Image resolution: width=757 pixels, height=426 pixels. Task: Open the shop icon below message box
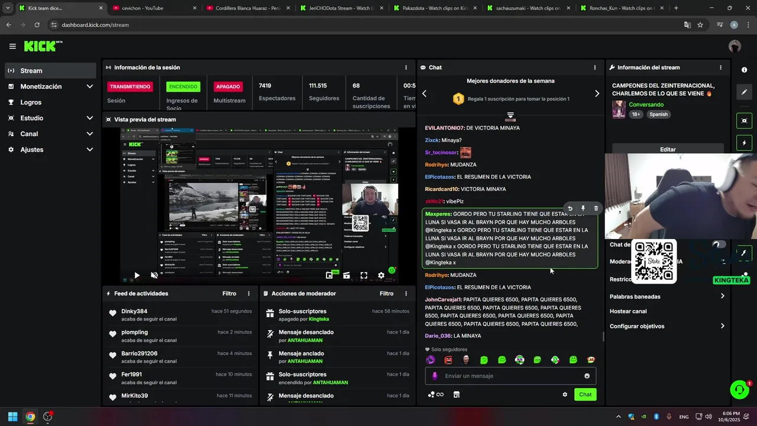457,395
